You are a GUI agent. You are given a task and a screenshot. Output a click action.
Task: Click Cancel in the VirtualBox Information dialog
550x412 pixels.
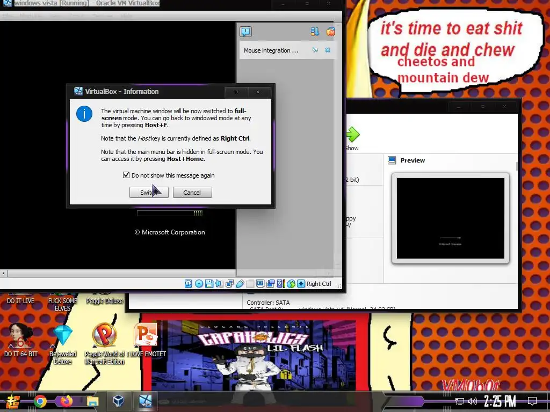(x=192, y=193)
